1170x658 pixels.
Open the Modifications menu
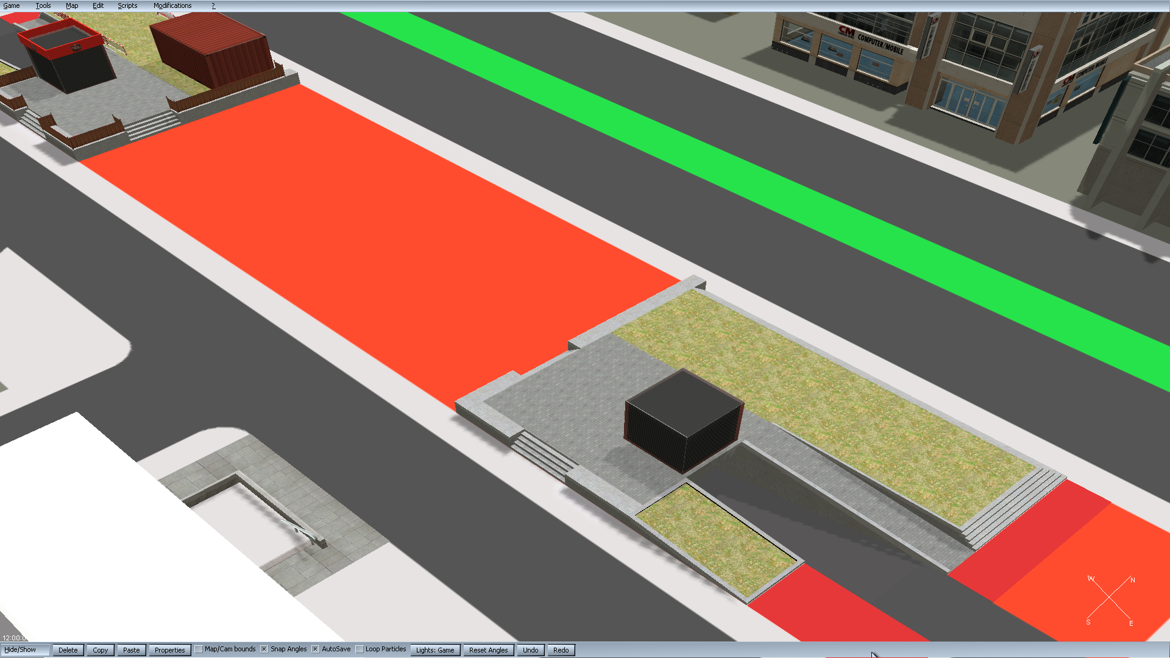[x=172, y=5]
